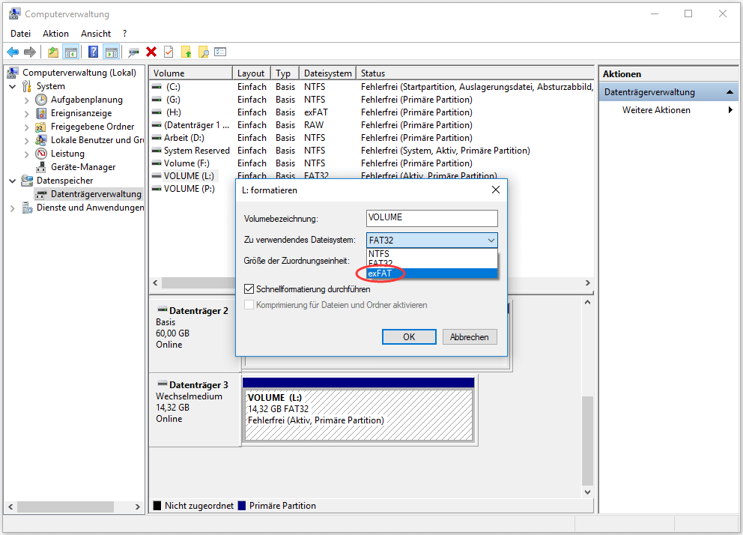The height and width of the screenshot is (535, 743).
Task: Collapse the System tree node
Action: point(13,87)
